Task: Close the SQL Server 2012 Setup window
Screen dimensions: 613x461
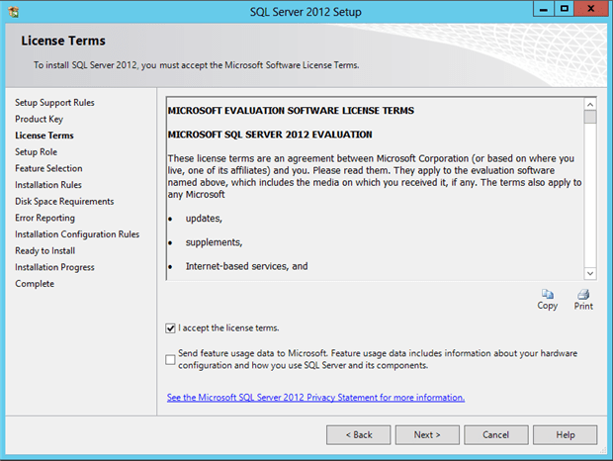Action: [x=590, y=9]
